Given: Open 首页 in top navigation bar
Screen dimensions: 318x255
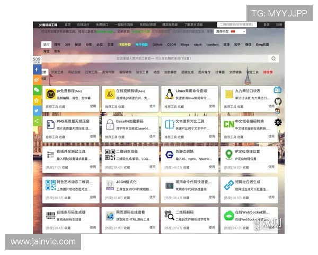Looking at the screenshot, I should (x=67, y=24).
